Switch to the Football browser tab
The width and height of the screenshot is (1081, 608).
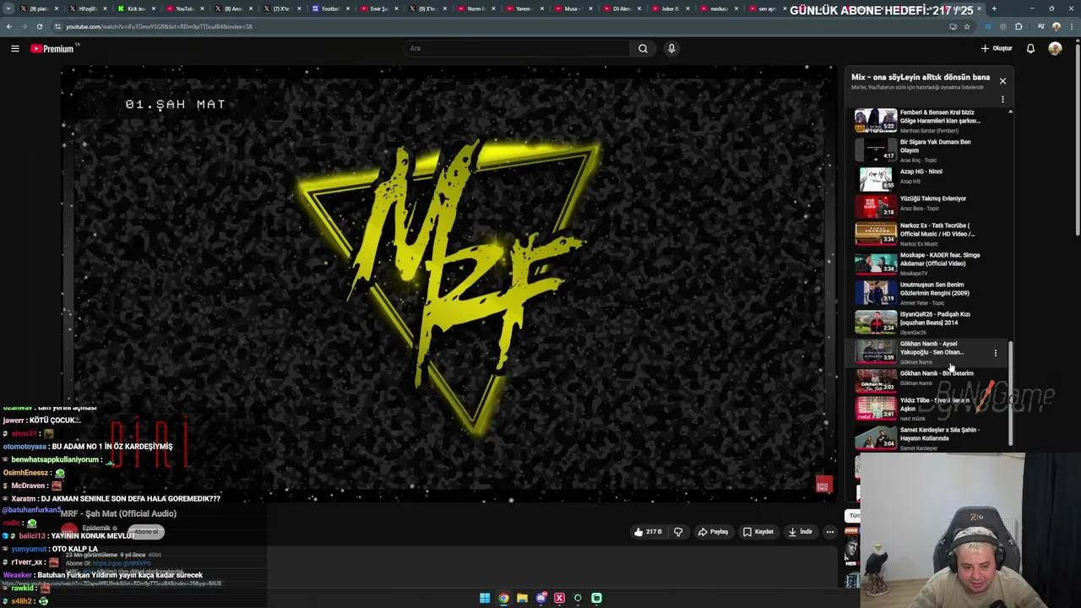coord(329,8)
